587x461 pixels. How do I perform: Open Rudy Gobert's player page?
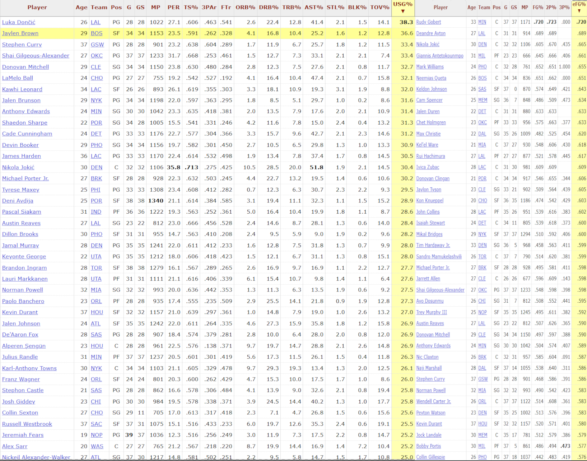[x=429, y=22]
